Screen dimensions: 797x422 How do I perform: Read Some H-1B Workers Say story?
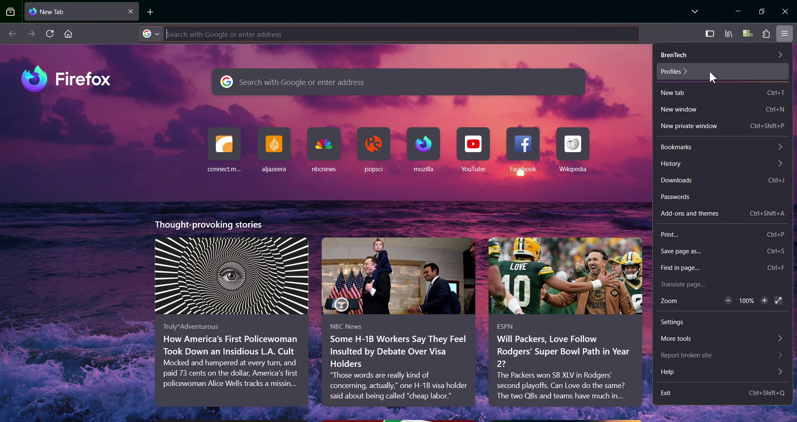(398, 351)
